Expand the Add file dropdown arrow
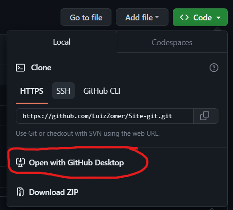 coord(157,17)
